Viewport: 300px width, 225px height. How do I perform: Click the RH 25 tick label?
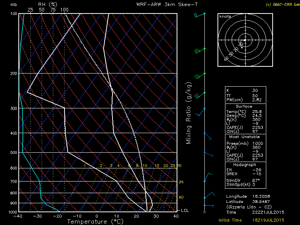coord(30,10)
